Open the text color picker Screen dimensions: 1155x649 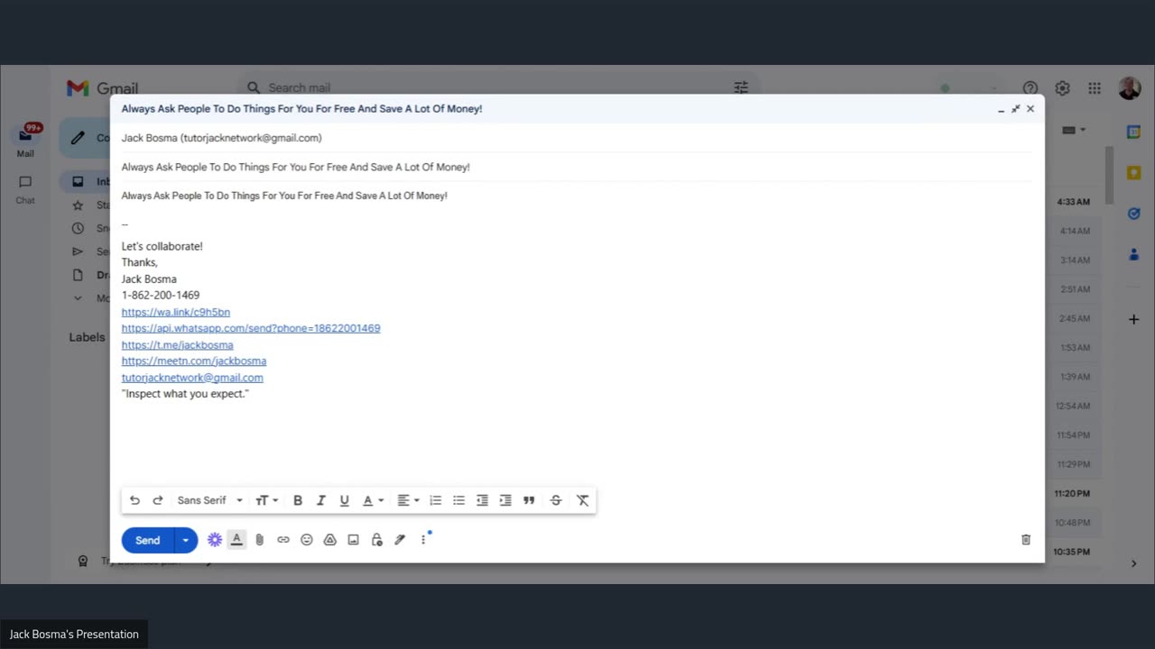point(373,500)
